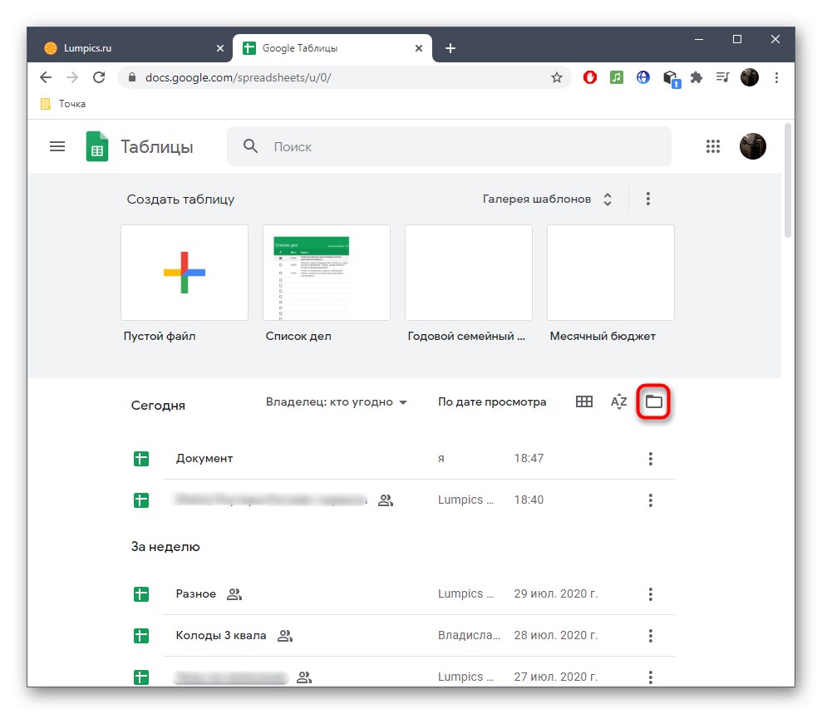
Task: Click the По дате просмотра label
Action: point(492,401)
